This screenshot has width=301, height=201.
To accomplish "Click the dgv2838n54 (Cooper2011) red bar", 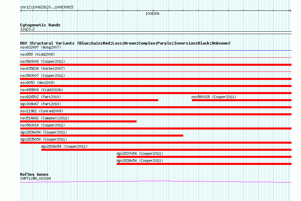I will [204, 164].
